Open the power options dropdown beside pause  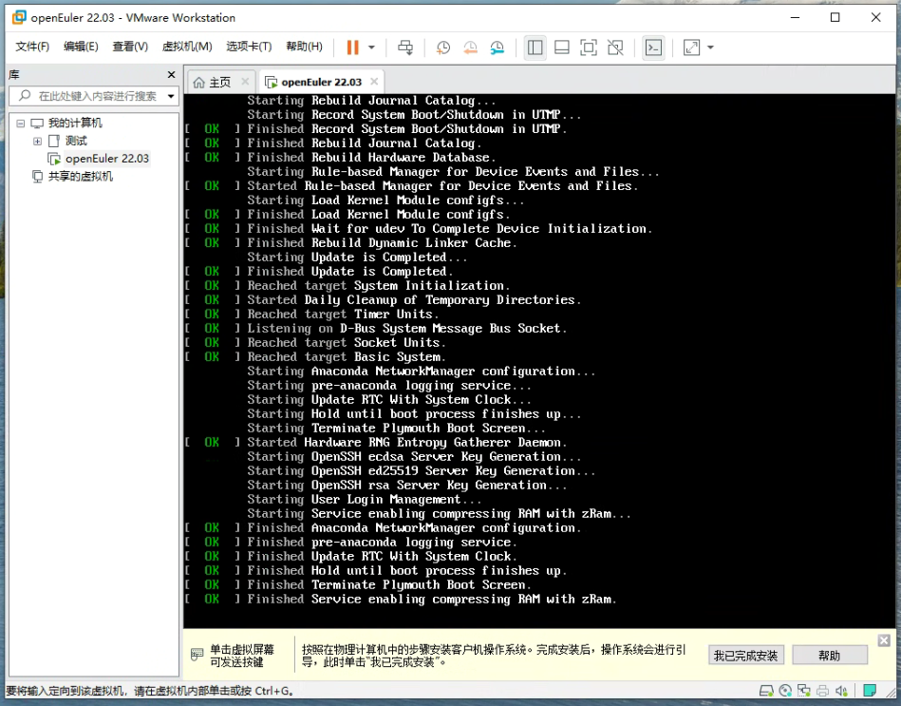(x=372, y=48)
